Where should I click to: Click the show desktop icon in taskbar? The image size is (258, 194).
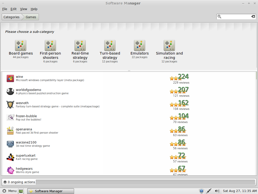coord(21,191)
